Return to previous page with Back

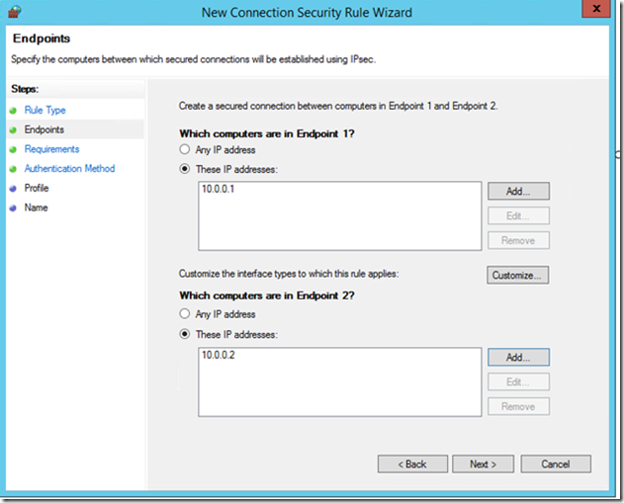click(x=412, y=464)
